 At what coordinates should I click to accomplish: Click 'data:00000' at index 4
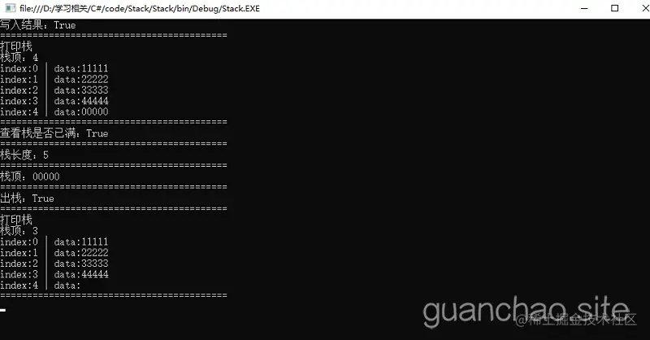tap(80, 111)
